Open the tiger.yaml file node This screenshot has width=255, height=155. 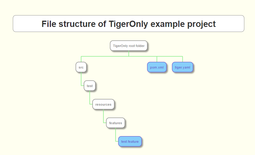click(x=182, y=67)
